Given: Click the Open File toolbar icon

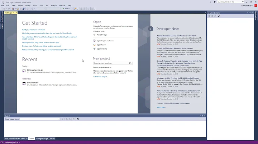Looking at the screenshot, I should [x=18, y=9].
